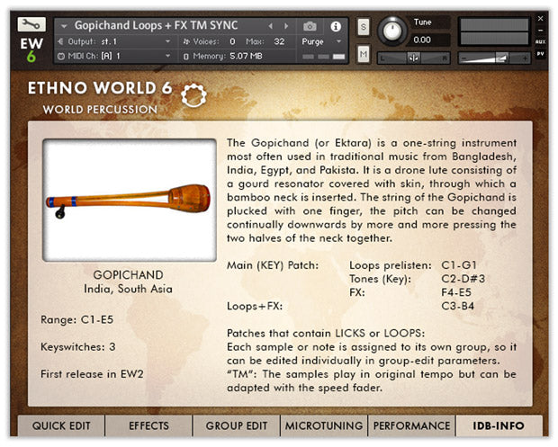Toggle the M mute button
The image size is (558, 447).
tap(364, 54)
